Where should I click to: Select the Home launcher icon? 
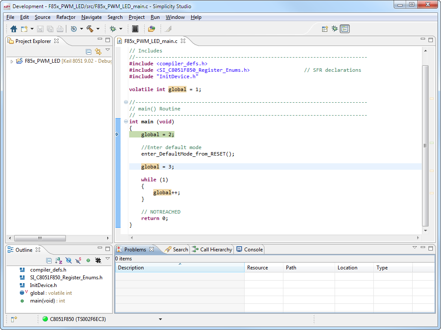point(13,29)
